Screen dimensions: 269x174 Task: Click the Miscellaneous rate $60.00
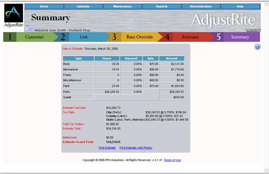(x=154, y=80)
